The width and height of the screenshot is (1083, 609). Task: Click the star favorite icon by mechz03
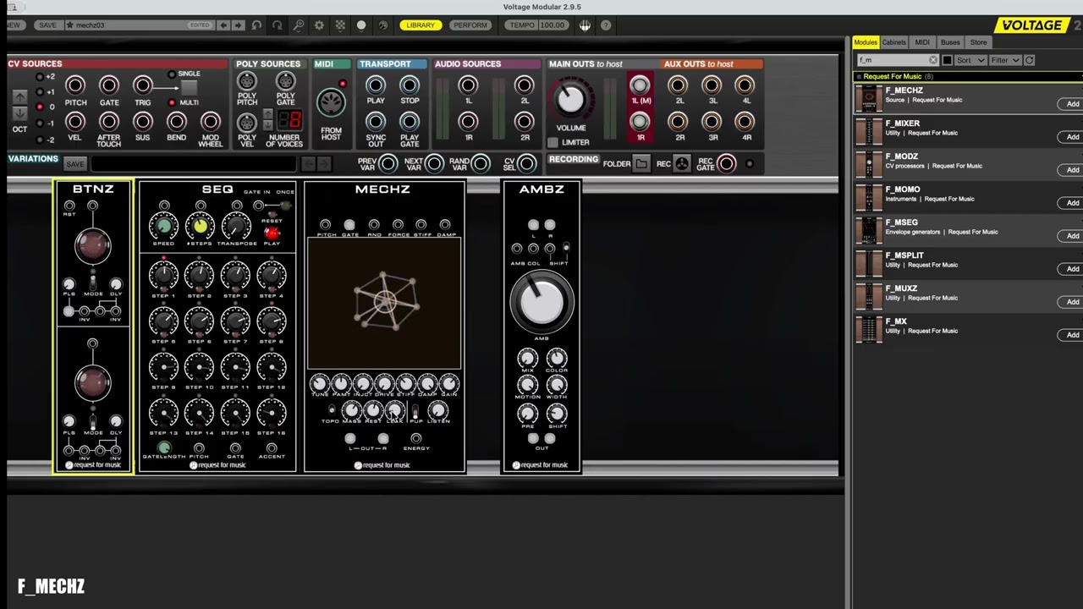pyautogui.click(x=70, y=25)
